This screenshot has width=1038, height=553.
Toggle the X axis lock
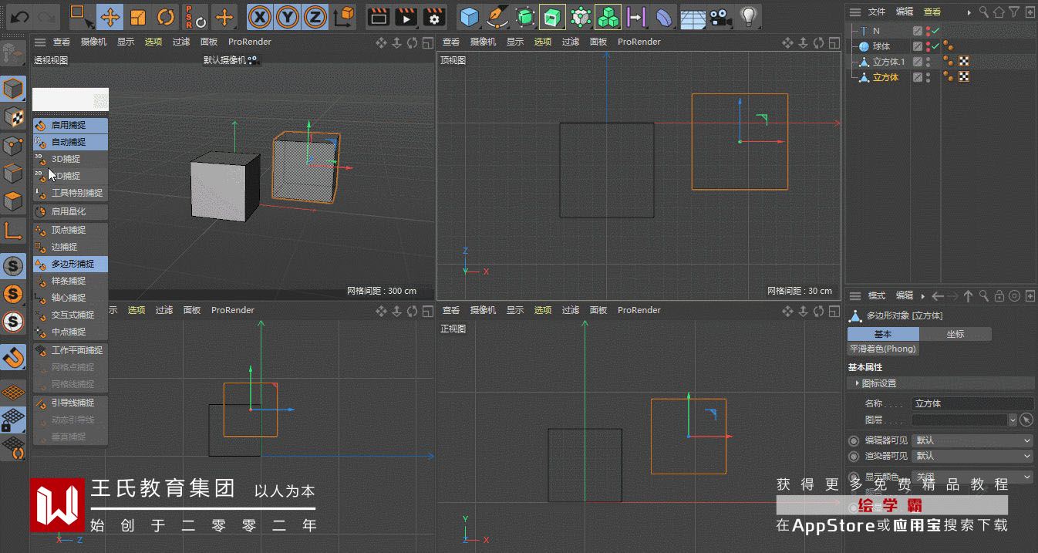click(261, 16)
